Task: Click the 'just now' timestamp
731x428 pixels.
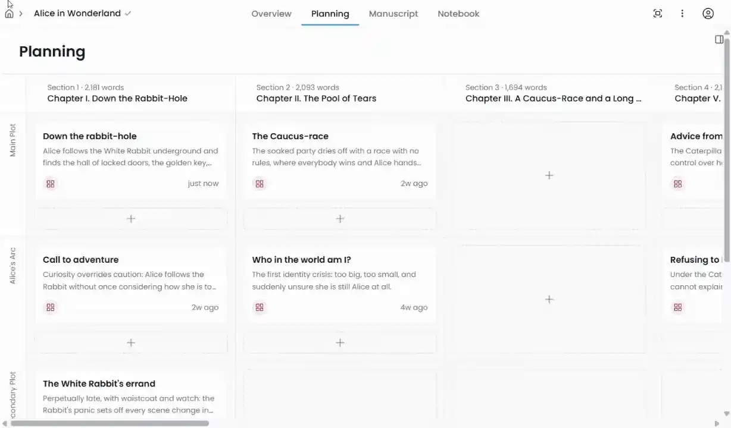Action: click(x=203, y=184)
